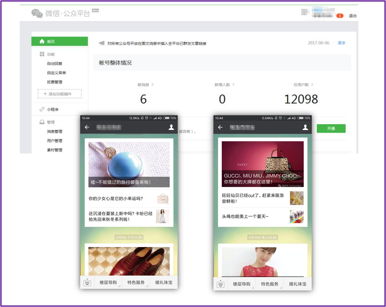Tap the keyboard icon on the right phone
Image resolution: width=386 pixels, height=307 pixels.
(x=221, y=284)
